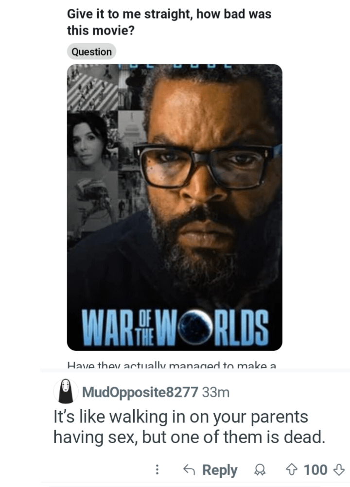Open the War of the Worlds poster image
This screenshot has width=350, height=487.
point(175,207)
